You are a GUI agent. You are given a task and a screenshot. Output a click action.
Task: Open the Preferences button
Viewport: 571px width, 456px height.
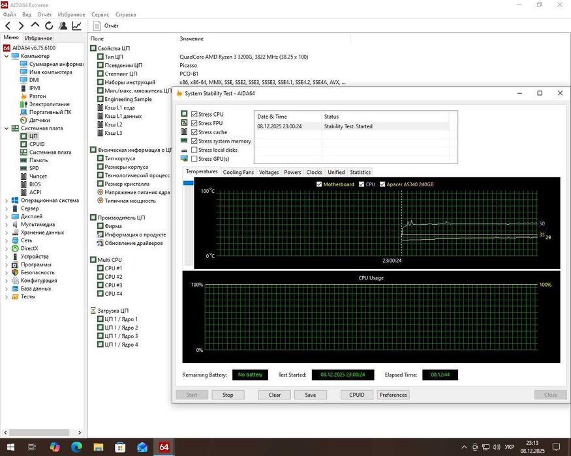393,395
